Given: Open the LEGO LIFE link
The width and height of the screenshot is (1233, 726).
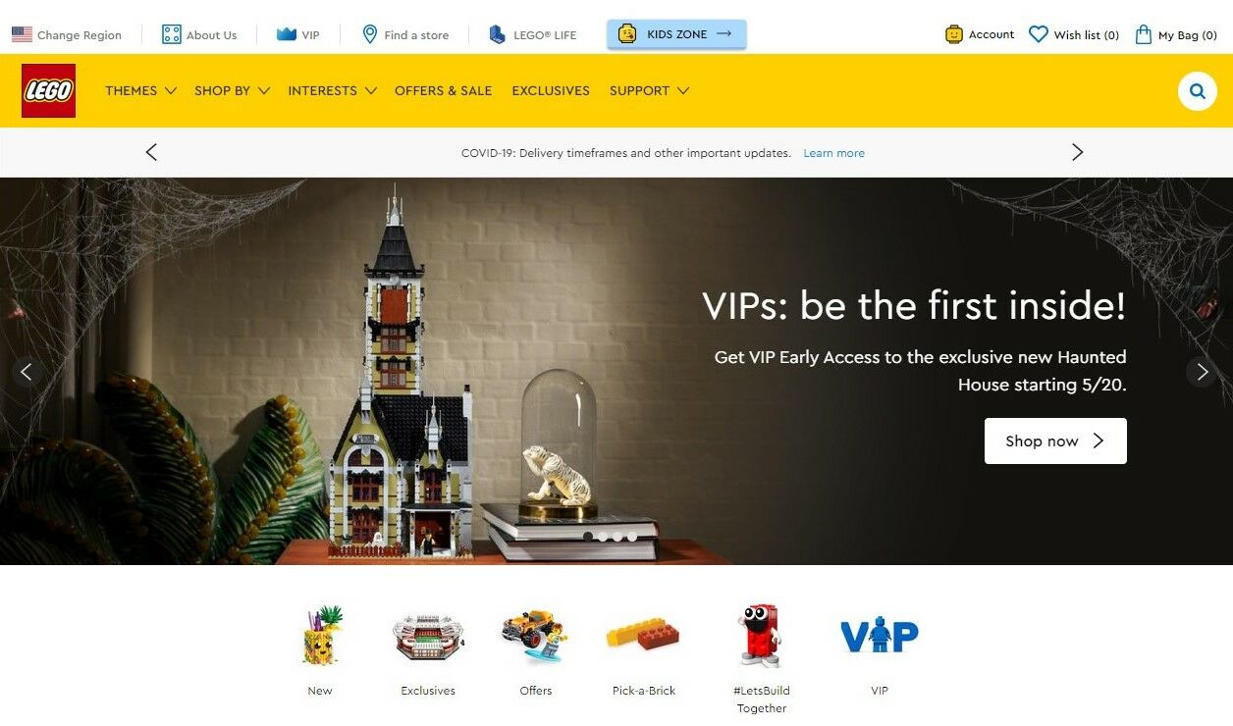Looking at the screenshot, I should [x=533, y=34].
